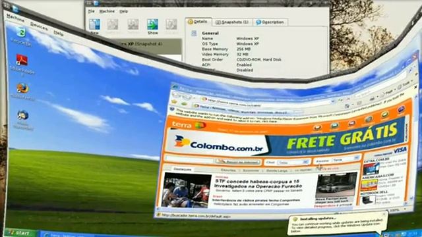Image resolution: width=422 pixels, height=237 pixels.
Task: Click the Favorites star icon in Internet Explorer
Action: tap(174, 103)
